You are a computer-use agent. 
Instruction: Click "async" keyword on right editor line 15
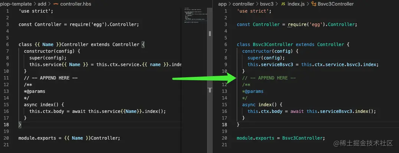249,105
